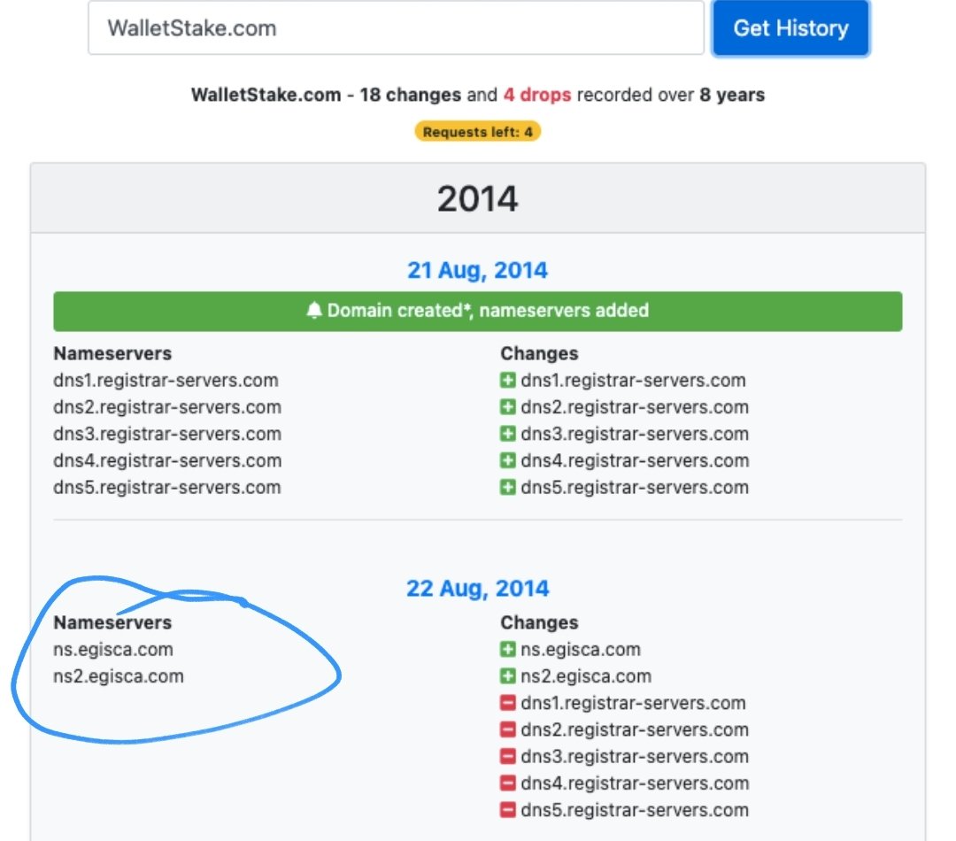
Task: Click red minus icon beside dns2.registrar-servers.com
Action: pyautogui.click(x=508, y=730)
